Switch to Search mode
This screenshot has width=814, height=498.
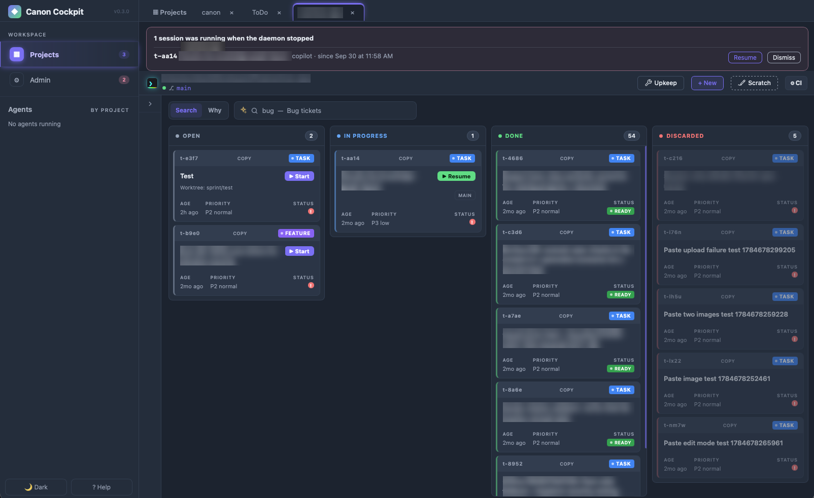186,110
